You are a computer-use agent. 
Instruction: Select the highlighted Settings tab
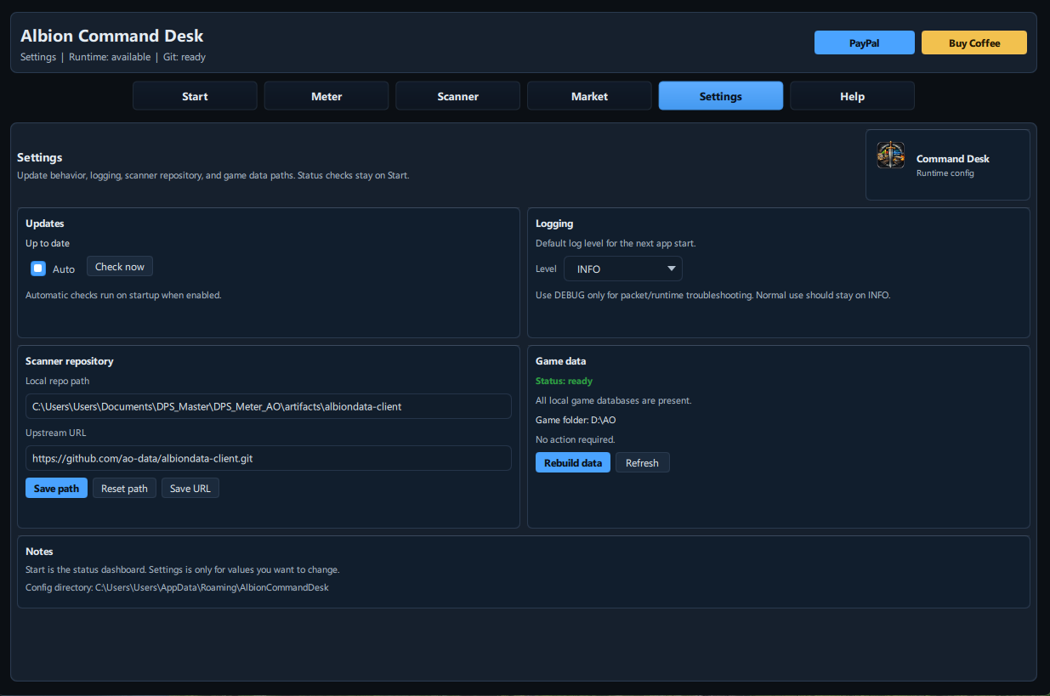tap(720, 95)
